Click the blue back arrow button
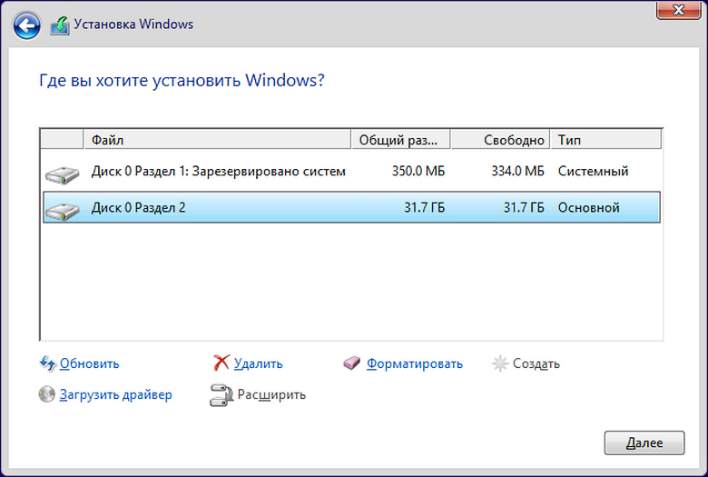The width and height of the screenshot is (708, 477). [26, 25]
